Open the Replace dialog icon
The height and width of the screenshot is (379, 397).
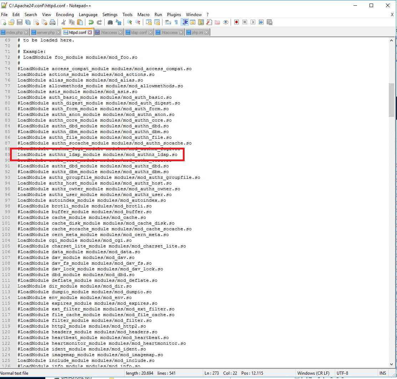118,22
